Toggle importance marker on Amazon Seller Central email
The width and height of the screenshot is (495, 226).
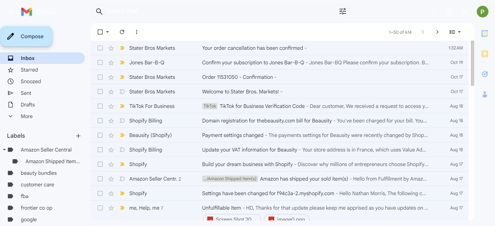click(x=122, y=179)
